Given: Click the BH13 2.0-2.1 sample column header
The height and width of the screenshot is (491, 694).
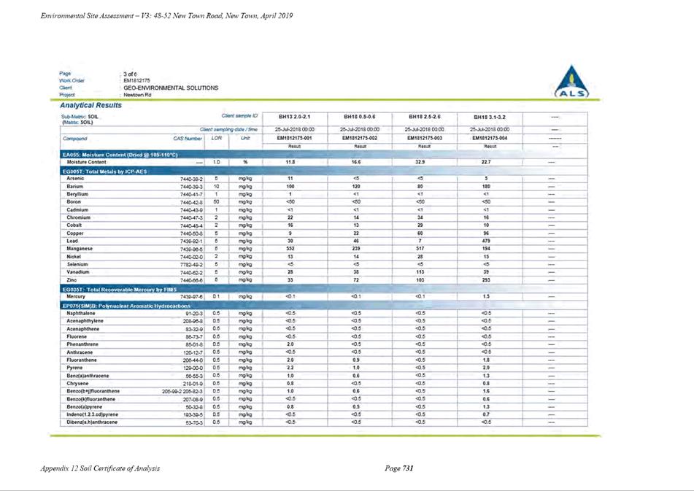Looking at the screenshot, I should pyautogui.click(x=294, y=117).
